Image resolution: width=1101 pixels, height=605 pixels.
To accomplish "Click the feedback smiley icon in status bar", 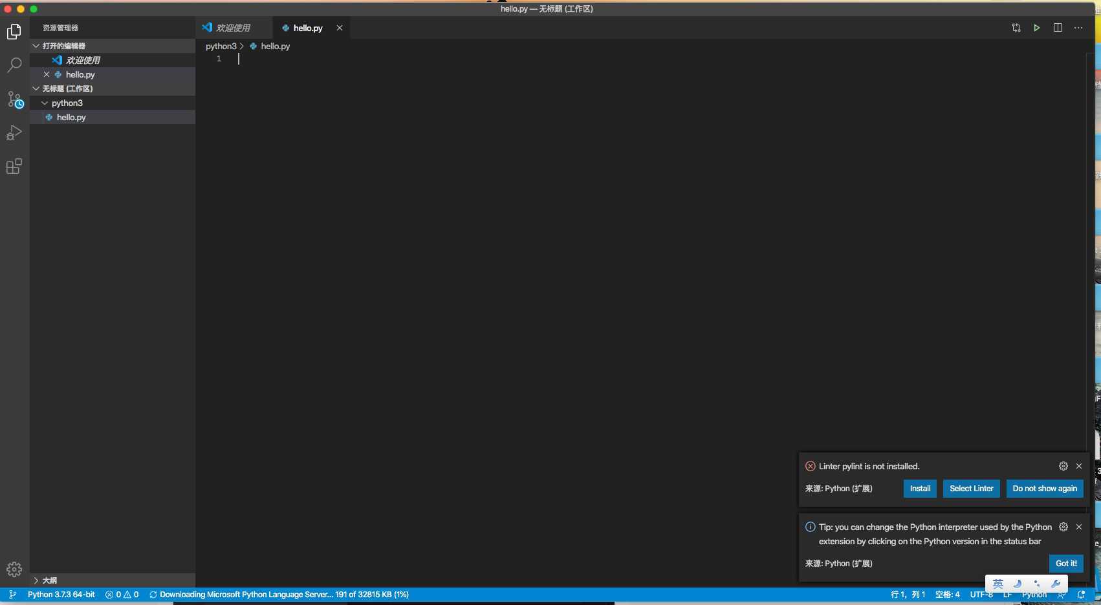I will pyautogui.click(x=1062, y=595).
